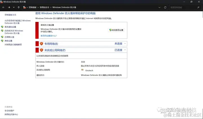Click the shield icon beside 更改通知设置
The image size is (203, 119).
pyautogui.click(x=2, y=27)
